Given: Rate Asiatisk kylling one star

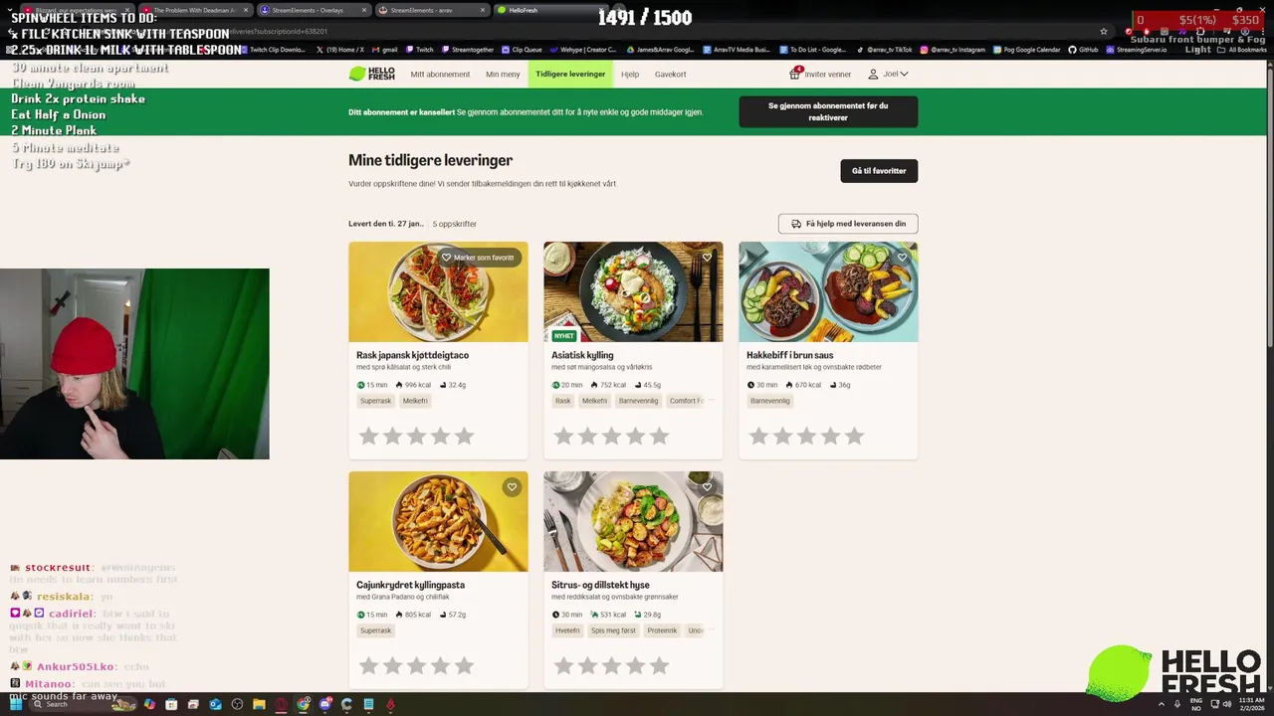Looking at the screenshot, I should [x=563, y=436].
